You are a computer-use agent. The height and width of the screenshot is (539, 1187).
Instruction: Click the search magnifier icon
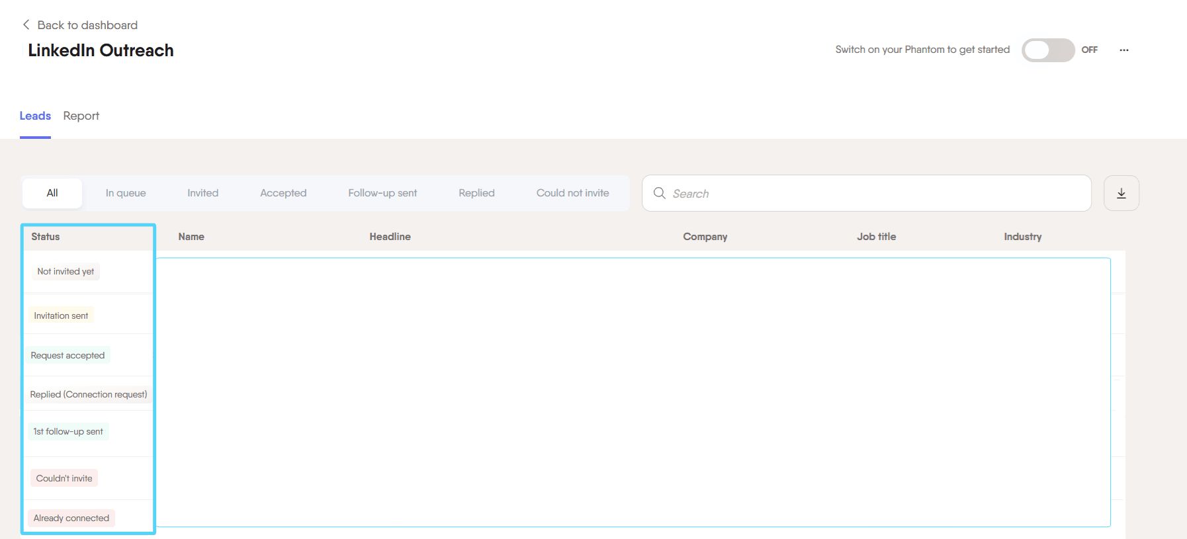click(659, 193)
